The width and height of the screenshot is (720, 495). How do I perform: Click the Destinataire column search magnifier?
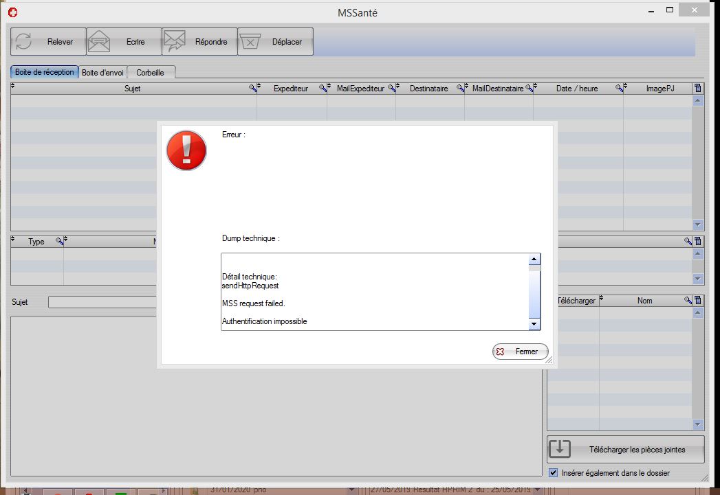click(x=460, y=88)
